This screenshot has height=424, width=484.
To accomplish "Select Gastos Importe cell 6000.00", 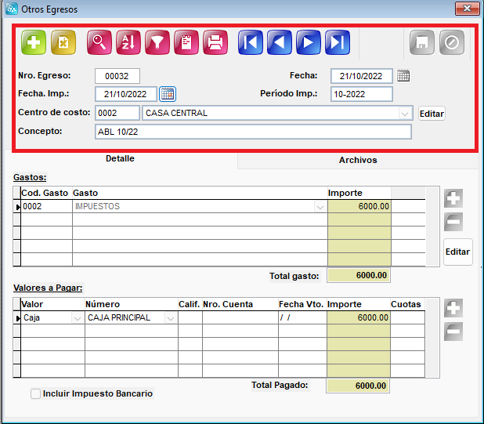I will [x=359, y=206].
